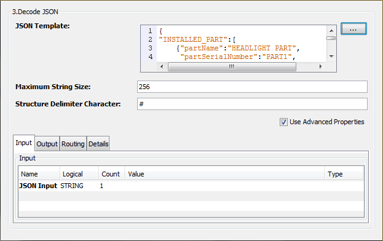
Task: Click the Type column header
Action: coord(344,174)
